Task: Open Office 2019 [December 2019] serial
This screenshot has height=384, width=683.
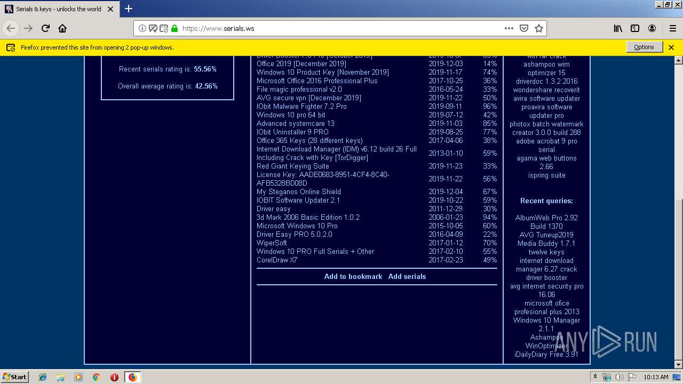Action: tap(301, 63)
